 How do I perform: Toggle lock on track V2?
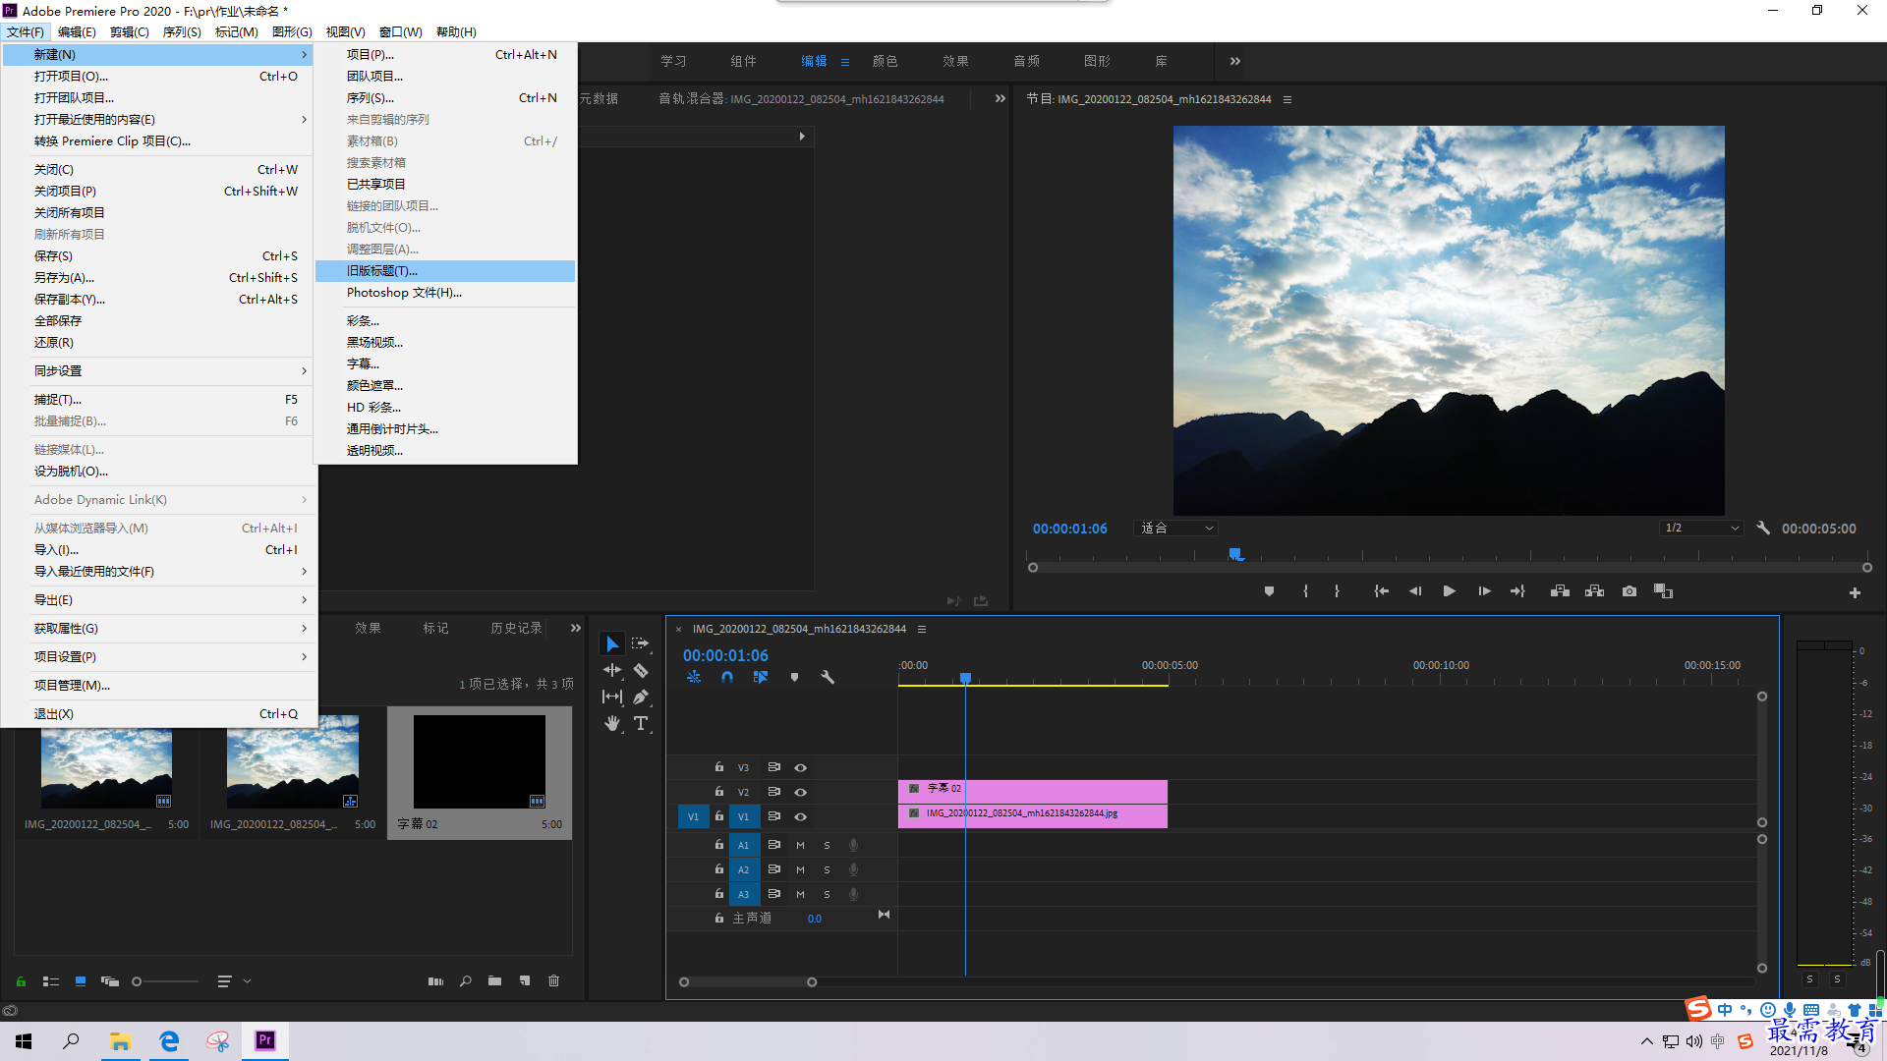[x=718, y=791]
